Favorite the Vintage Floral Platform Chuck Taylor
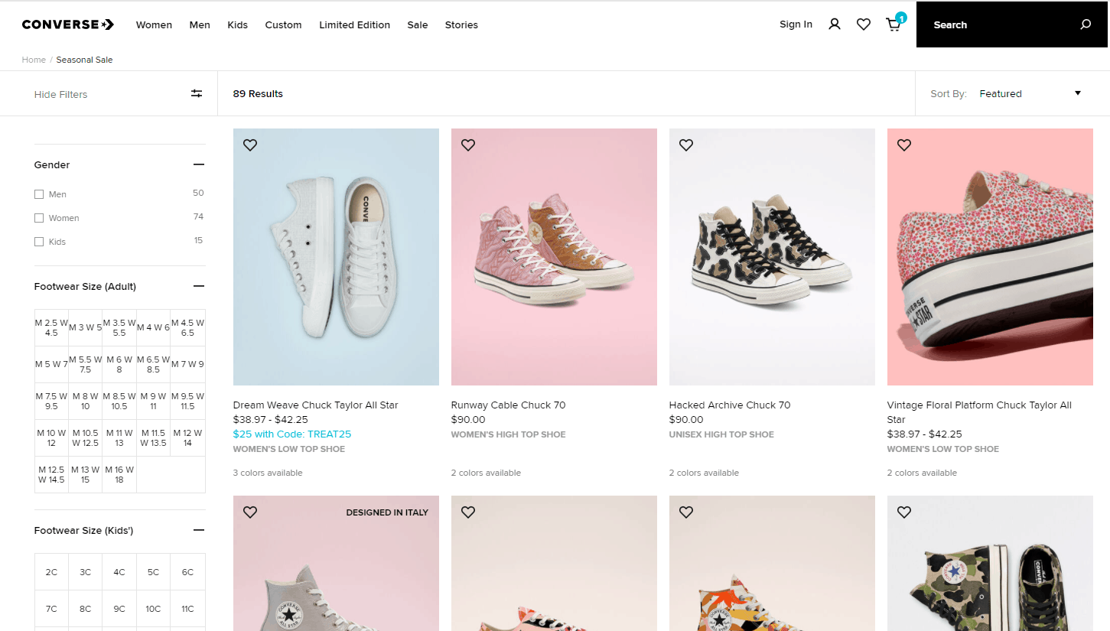 coord(904,145)
